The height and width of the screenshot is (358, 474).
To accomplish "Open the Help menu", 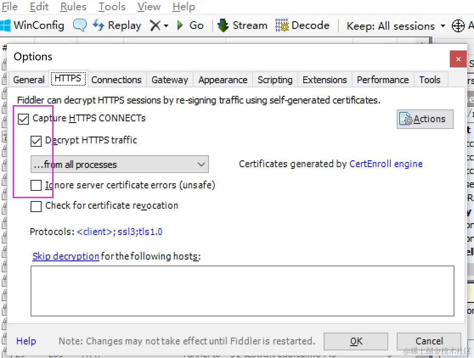I will 184,7.
